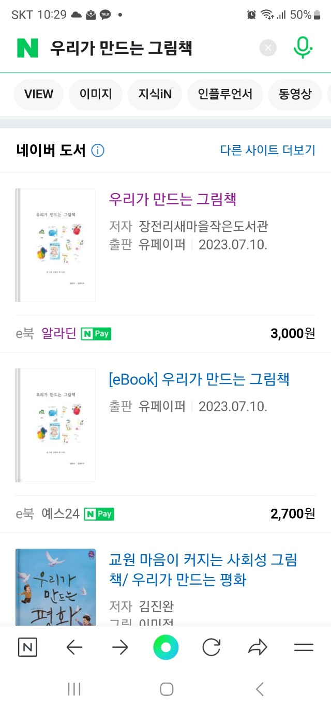Image resolution: width=331 pixels, height=710 pixels.
Task: Open Naver home from the bottom bar
Action: [x=27, y=647]
